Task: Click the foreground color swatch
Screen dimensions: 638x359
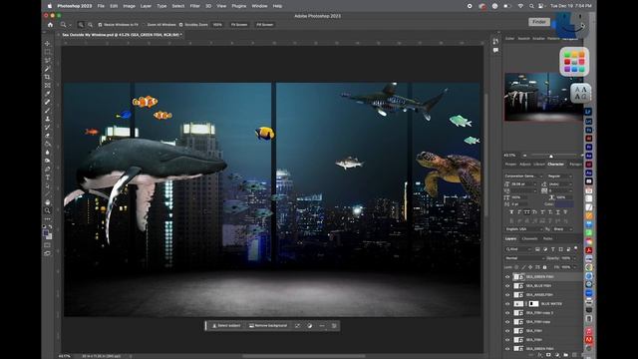Action: tap(46, 233)
